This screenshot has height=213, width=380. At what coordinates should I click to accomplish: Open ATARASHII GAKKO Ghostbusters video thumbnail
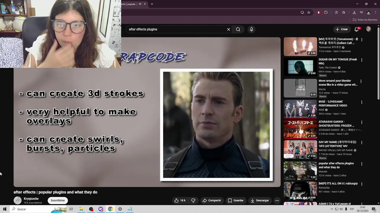point(300,129)
